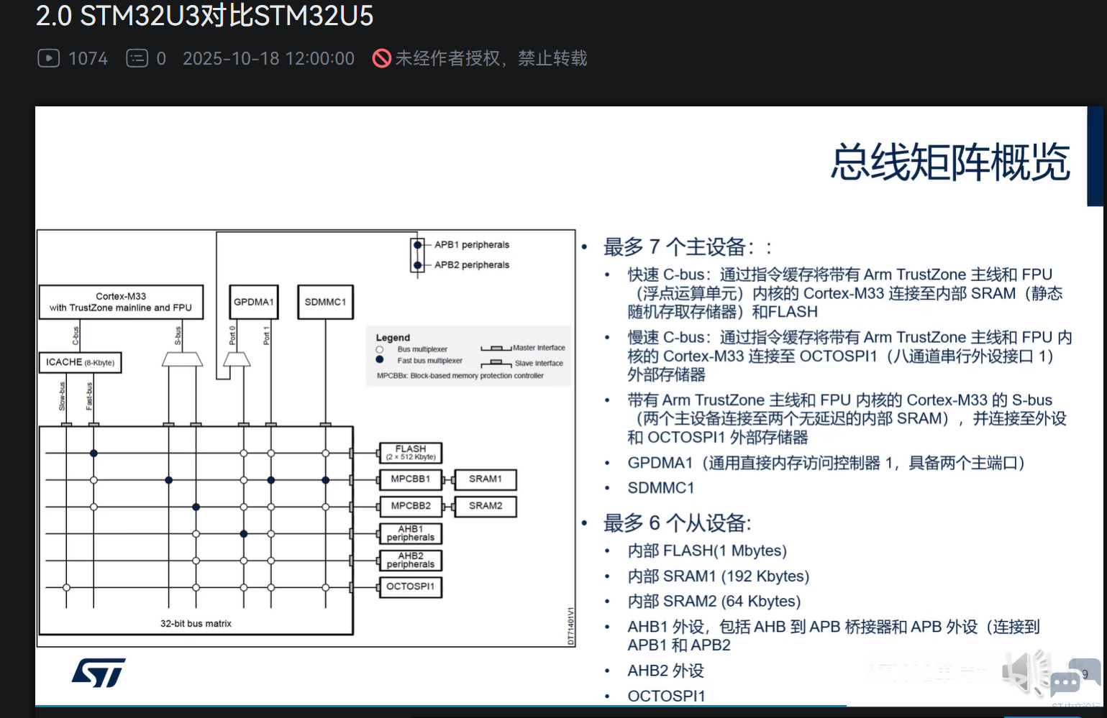Image resolution: width=1107 pixels, height=718 pixels.
Task: Click the "SRAM1" diagram block
Action: (x=486, y=479)
